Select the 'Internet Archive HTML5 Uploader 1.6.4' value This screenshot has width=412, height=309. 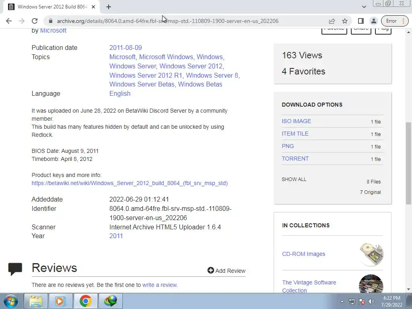[x=165, y=227]
